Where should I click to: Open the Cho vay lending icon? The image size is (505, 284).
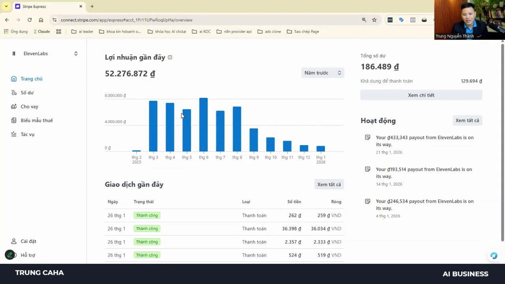[14, 106]
